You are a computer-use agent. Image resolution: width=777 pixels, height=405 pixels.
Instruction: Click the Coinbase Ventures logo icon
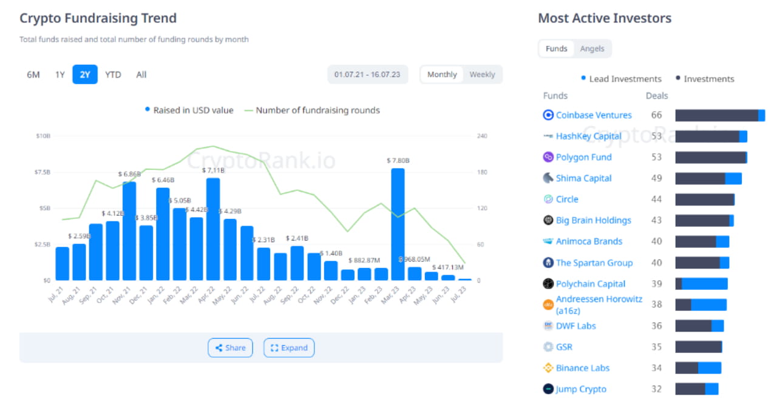click(548, 115)
